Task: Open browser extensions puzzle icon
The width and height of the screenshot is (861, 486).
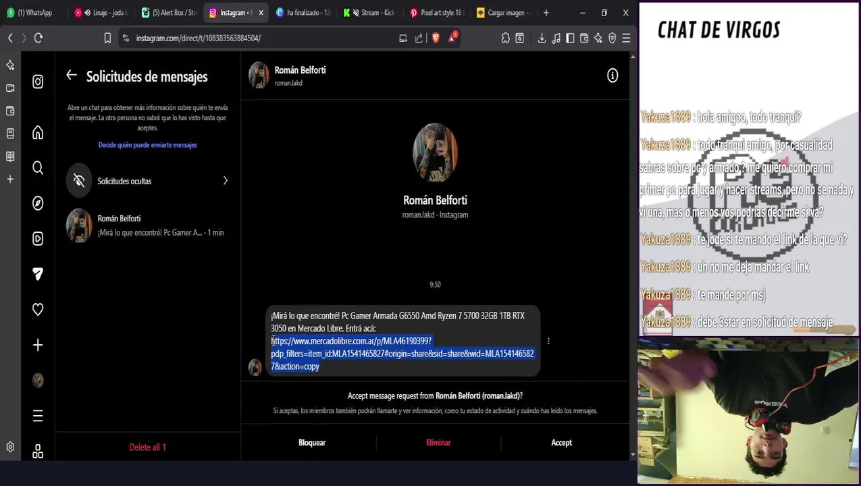Action: click(505, 38)
